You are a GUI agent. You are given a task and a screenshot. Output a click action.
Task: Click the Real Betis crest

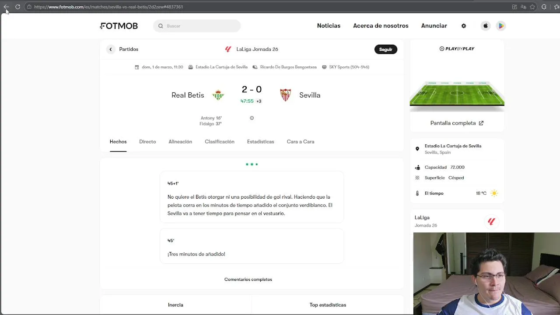click(x=218, y=95)
